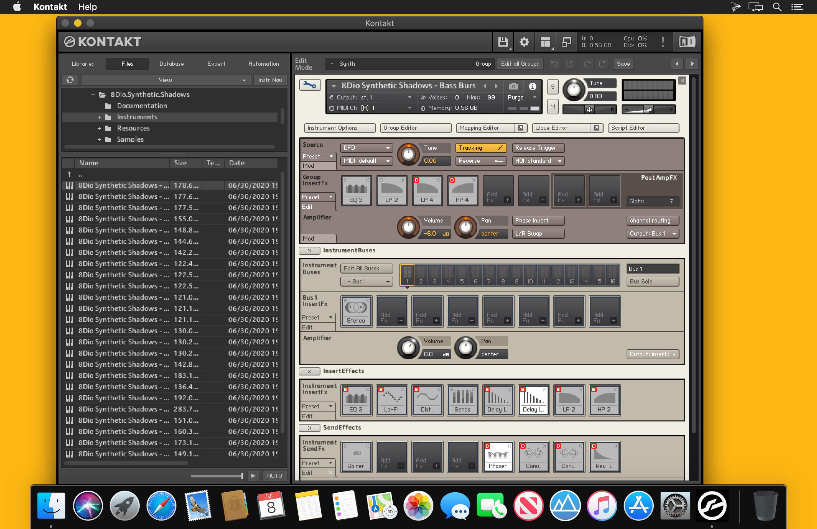Select the Rev. L send effect

[604, 457]
